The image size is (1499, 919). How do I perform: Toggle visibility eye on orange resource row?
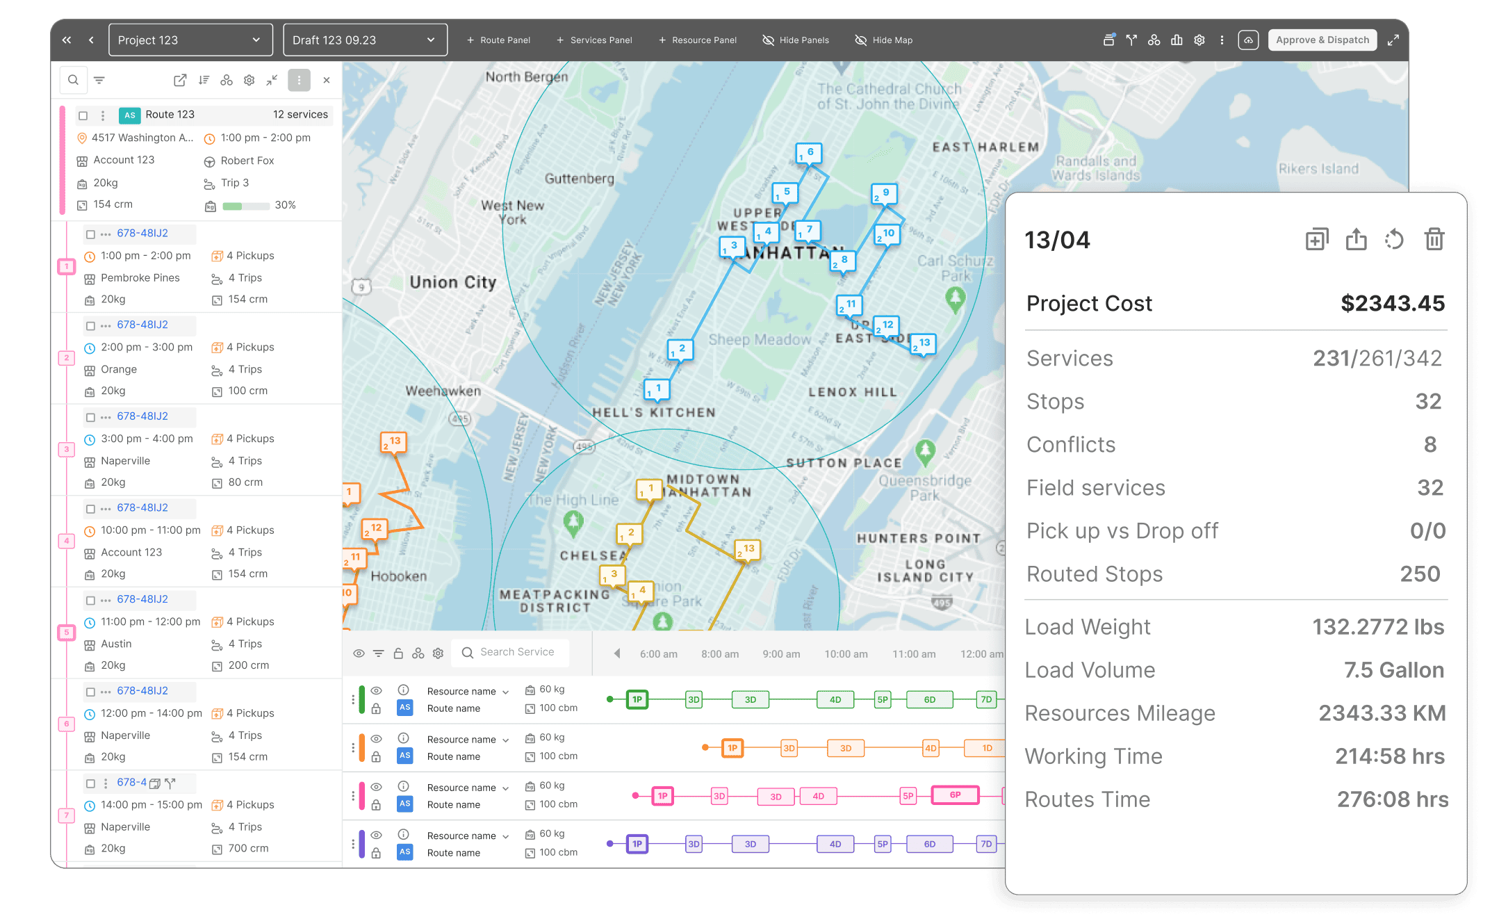[376, 738]
